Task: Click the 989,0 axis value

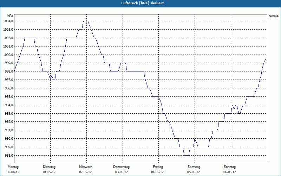Action: click(x=9, y=147)
